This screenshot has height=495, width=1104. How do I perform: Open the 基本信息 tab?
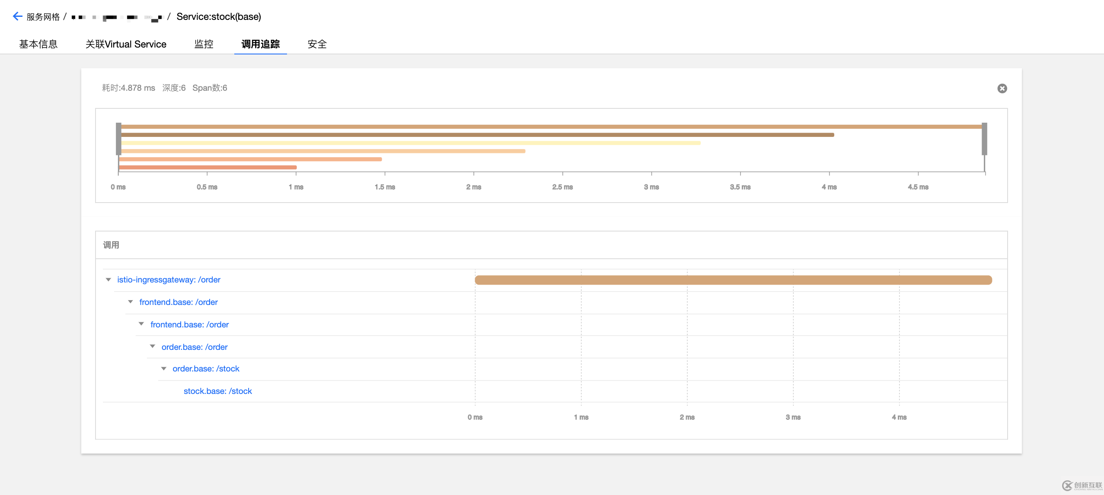coord(38,44)
